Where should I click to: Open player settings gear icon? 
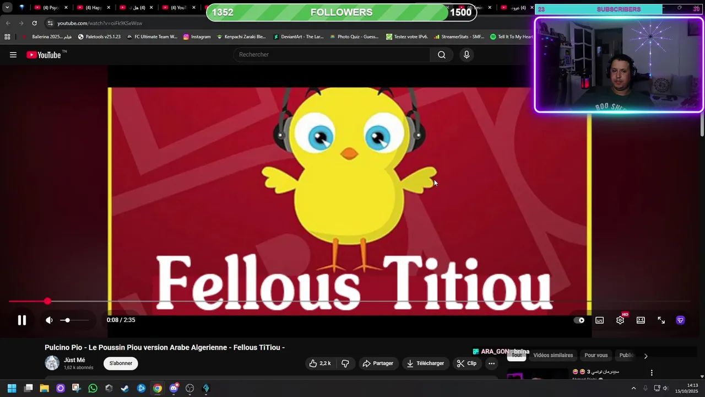(x=620, y=320)
